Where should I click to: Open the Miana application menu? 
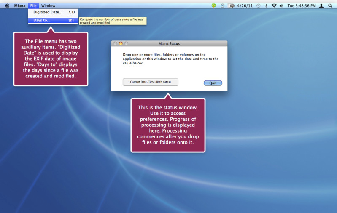pyautogui.click(x=20, y=6)
